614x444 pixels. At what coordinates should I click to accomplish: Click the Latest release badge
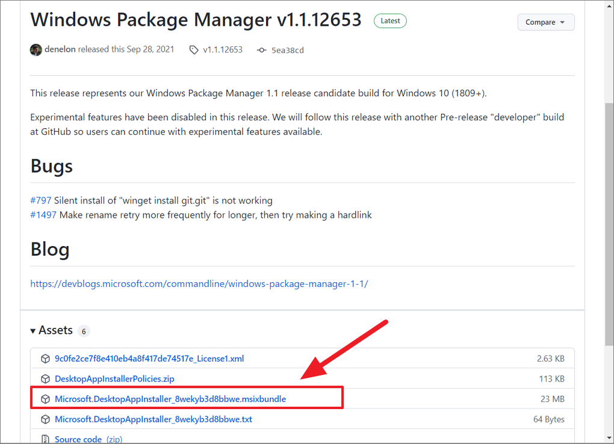point(390,20)
